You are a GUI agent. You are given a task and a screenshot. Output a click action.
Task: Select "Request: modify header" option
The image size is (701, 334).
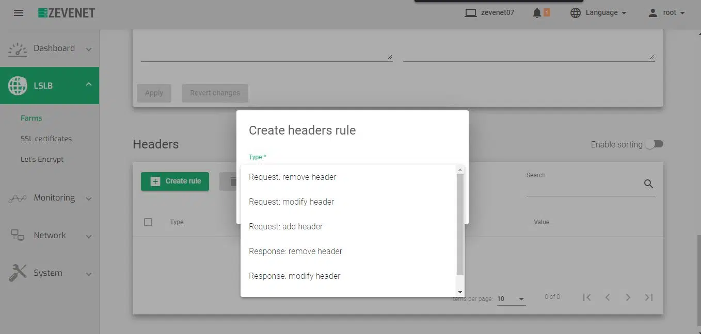tap(292, 202)
